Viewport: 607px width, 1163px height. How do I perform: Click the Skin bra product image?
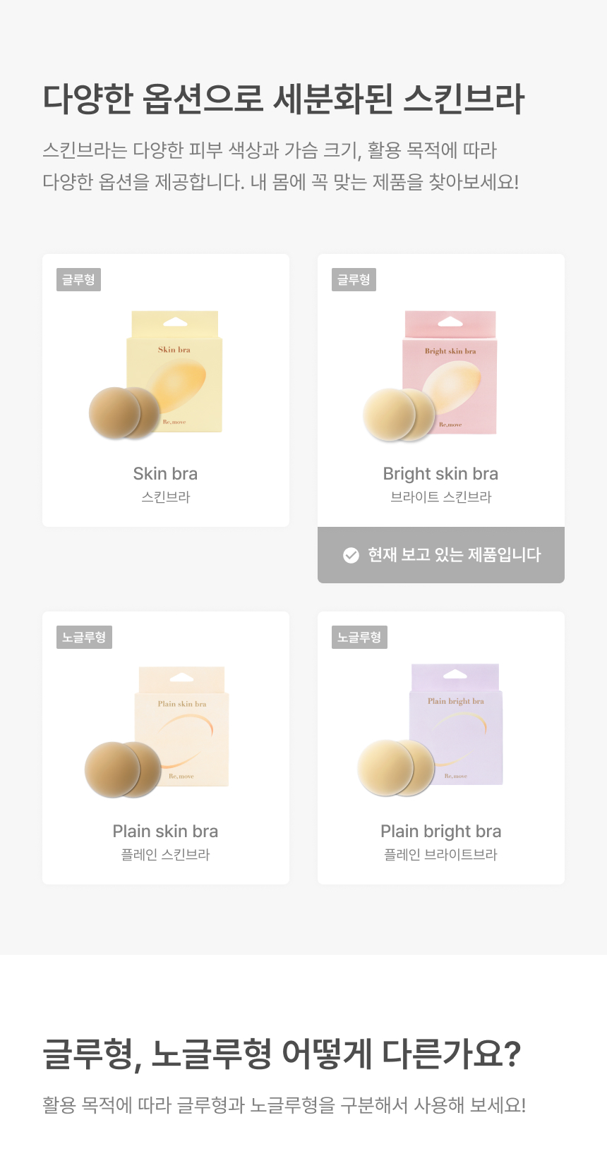click(157, 375)
